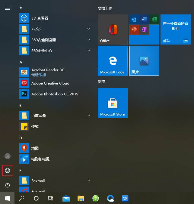Click the power button icon
194x204 pixels.
[x=8, y=185]
